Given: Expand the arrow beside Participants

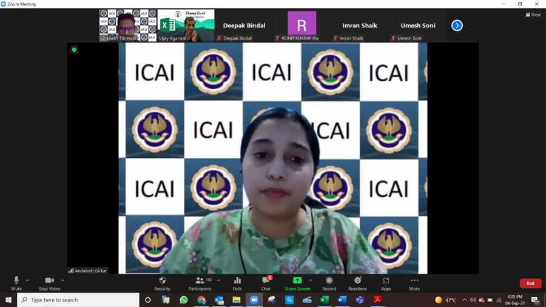Looking at the screenshot, I should 218,280.
